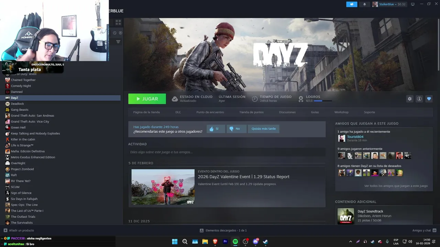Click the tray microphone icon
440x247 pixels.
[x=387, y=242]
